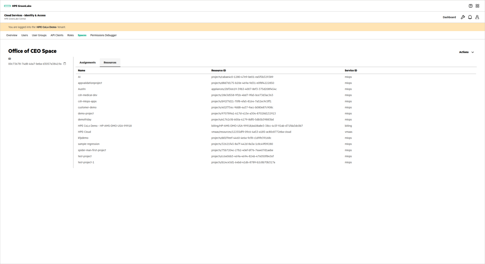Click the Office of CEO Space heading

(x=32, y=51)
